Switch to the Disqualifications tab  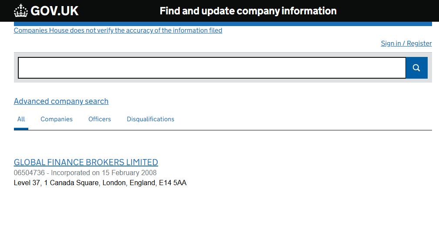point(150,119)
